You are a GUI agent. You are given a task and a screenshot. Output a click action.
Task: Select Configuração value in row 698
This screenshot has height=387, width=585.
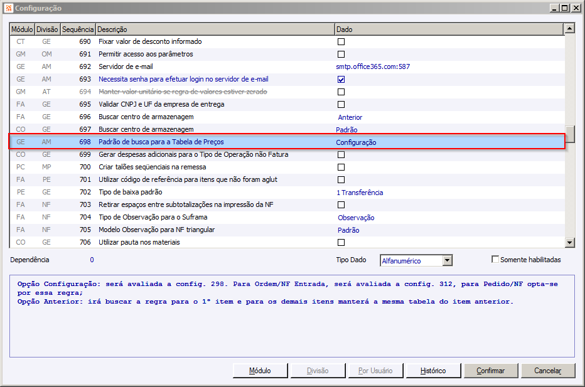[x=356, y=142]
